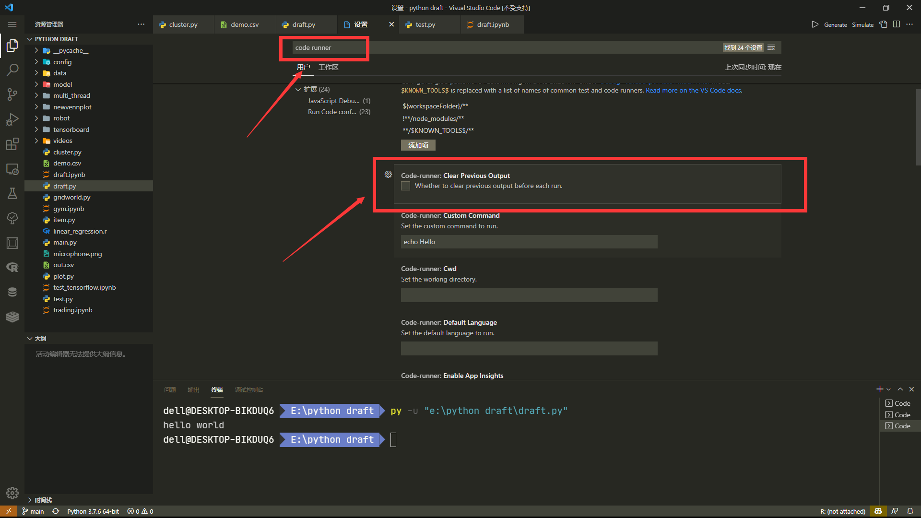The height and width of the screenshot is (518, 921).
Task: Switch to the 工作区 settings tab
Action: tap(328, 67)
